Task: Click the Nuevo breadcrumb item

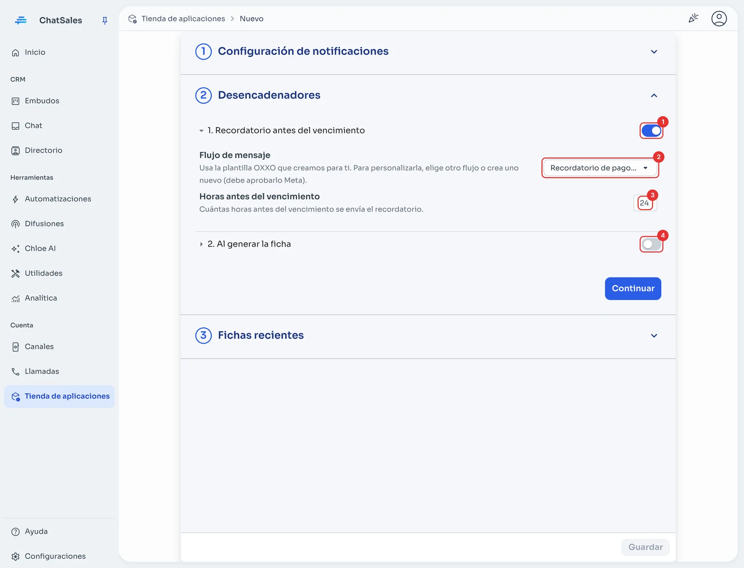Action: [252, 19]
